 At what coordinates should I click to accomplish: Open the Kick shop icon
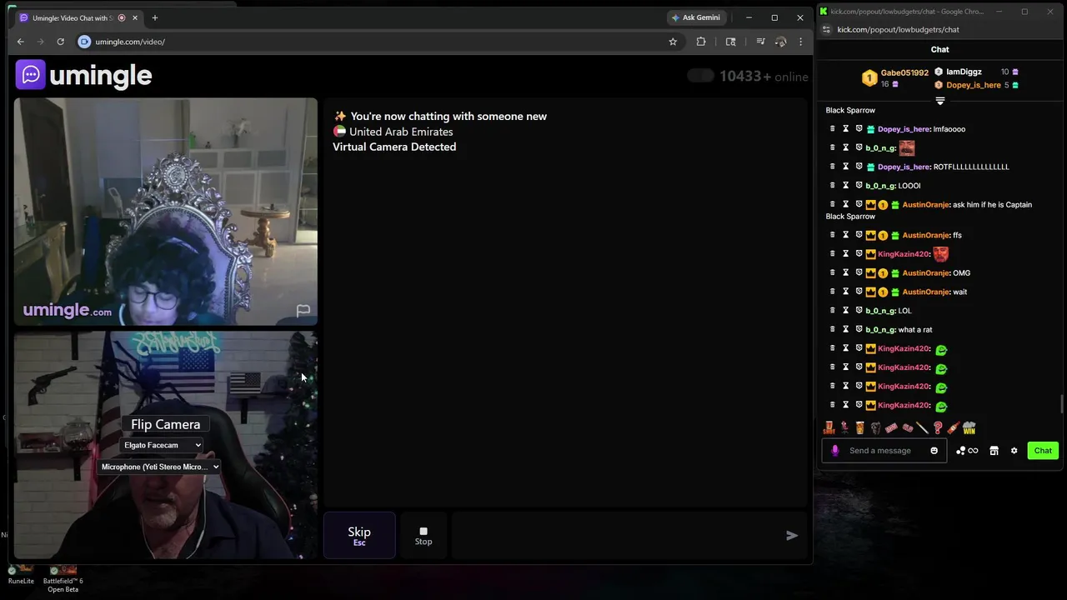point(994,451)
